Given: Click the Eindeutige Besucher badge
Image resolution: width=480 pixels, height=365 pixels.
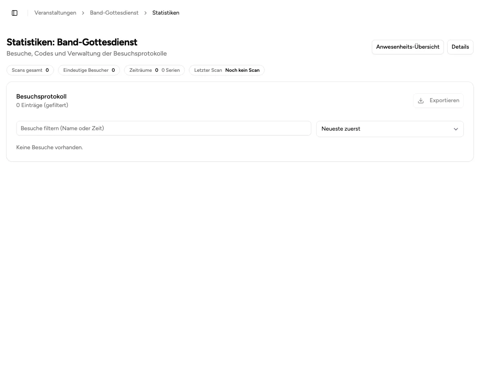Looking at the screenshot, I should (x=89, y=70).
